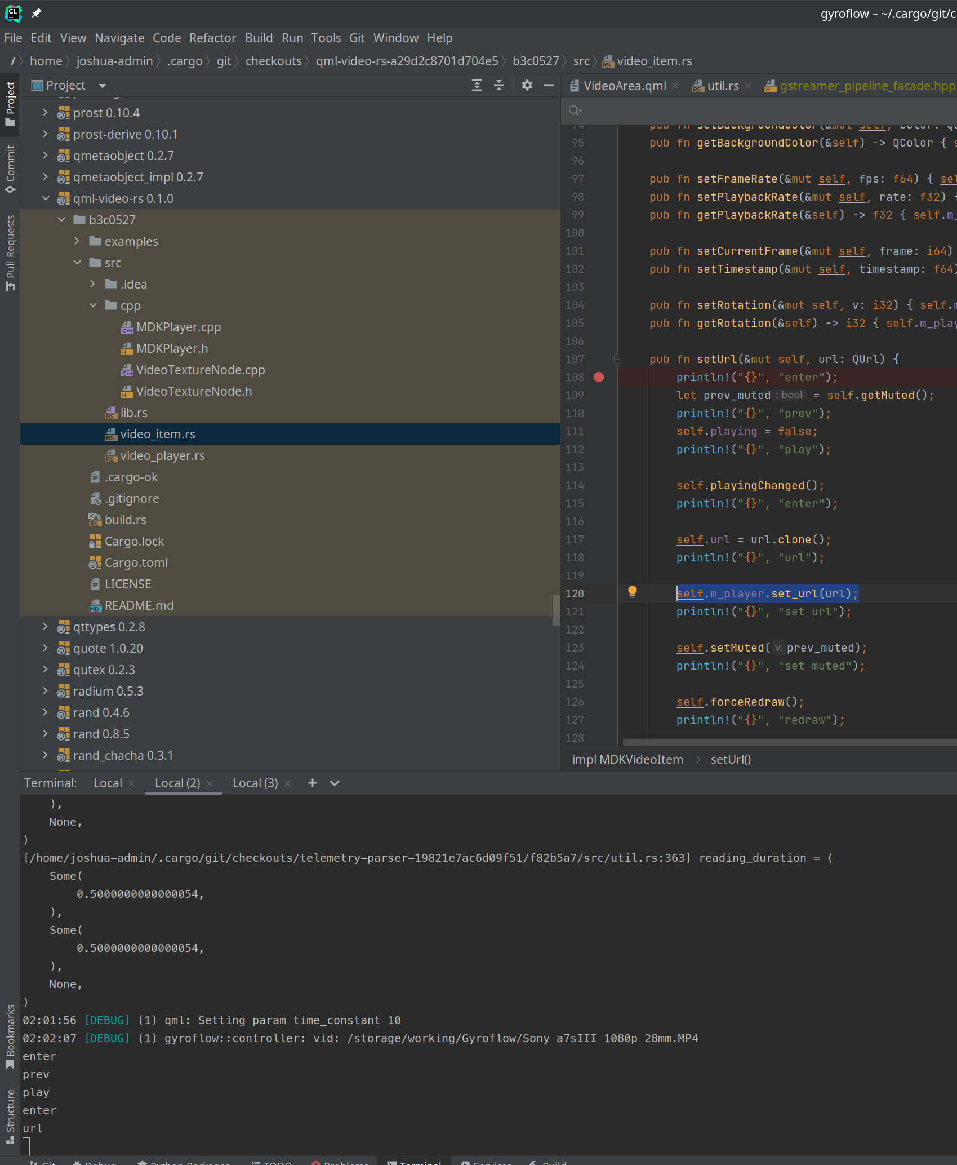Open the Commit tool window
Viewport: 957px width, 1165px height.
click(10, 167)
